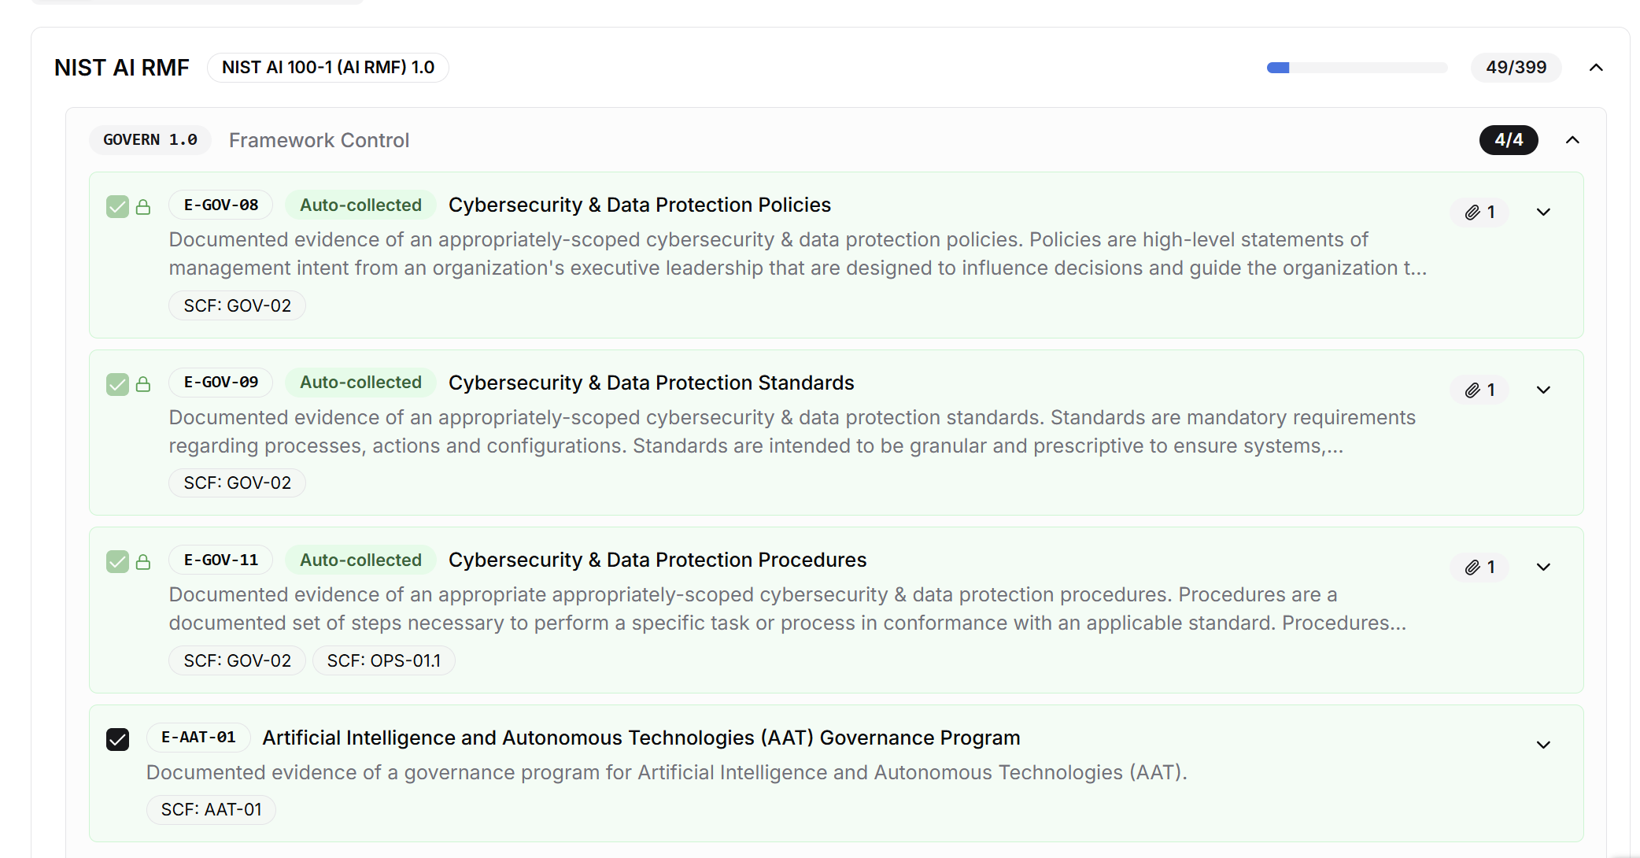
Task: Toggle the E-GOV-09 evidence checkbox
Action: 117,384
